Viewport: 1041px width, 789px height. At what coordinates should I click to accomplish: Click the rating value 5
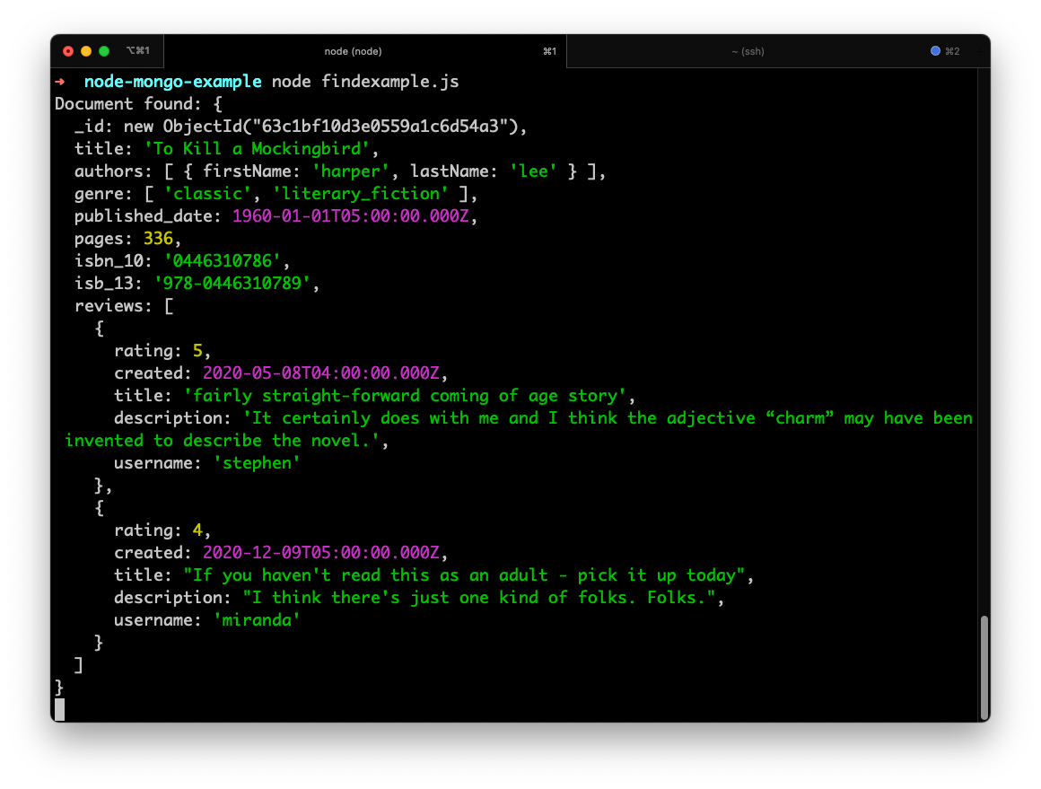[x=197, y=351]
